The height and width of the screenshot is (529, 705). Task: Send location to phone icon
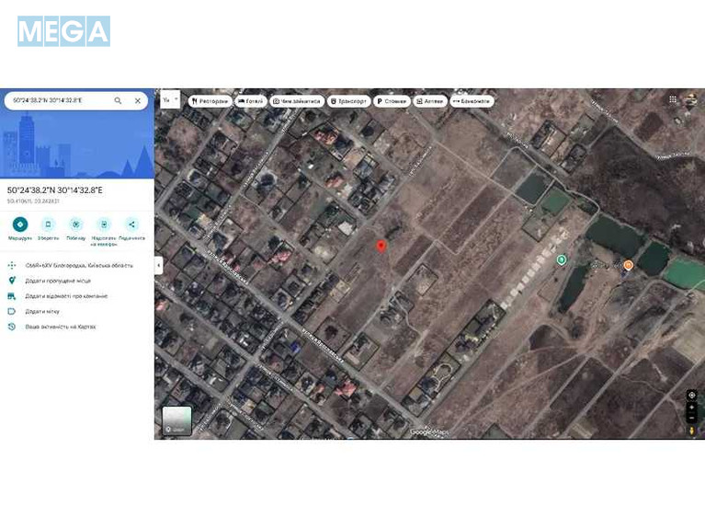point(104,224)
